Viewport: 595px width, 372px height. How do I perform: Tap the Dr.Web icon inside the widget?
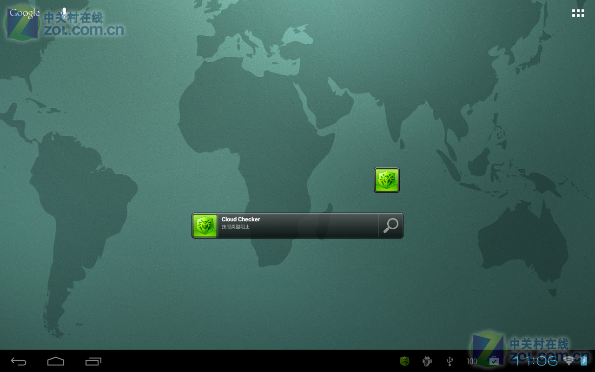(x=205, y=226)
